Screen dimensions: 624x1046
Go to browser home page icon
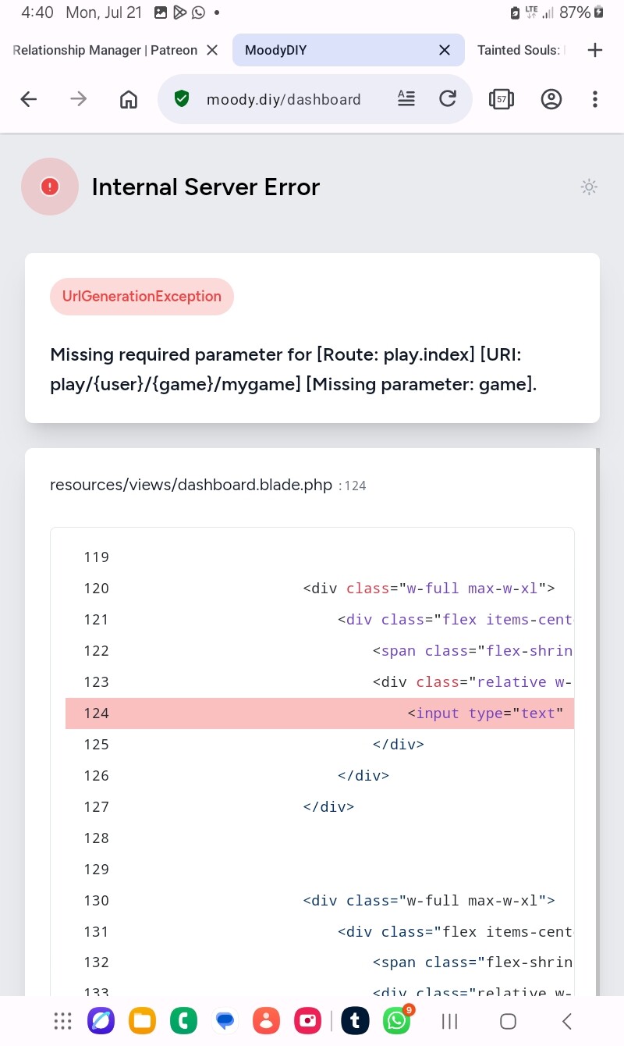point(129,99)
